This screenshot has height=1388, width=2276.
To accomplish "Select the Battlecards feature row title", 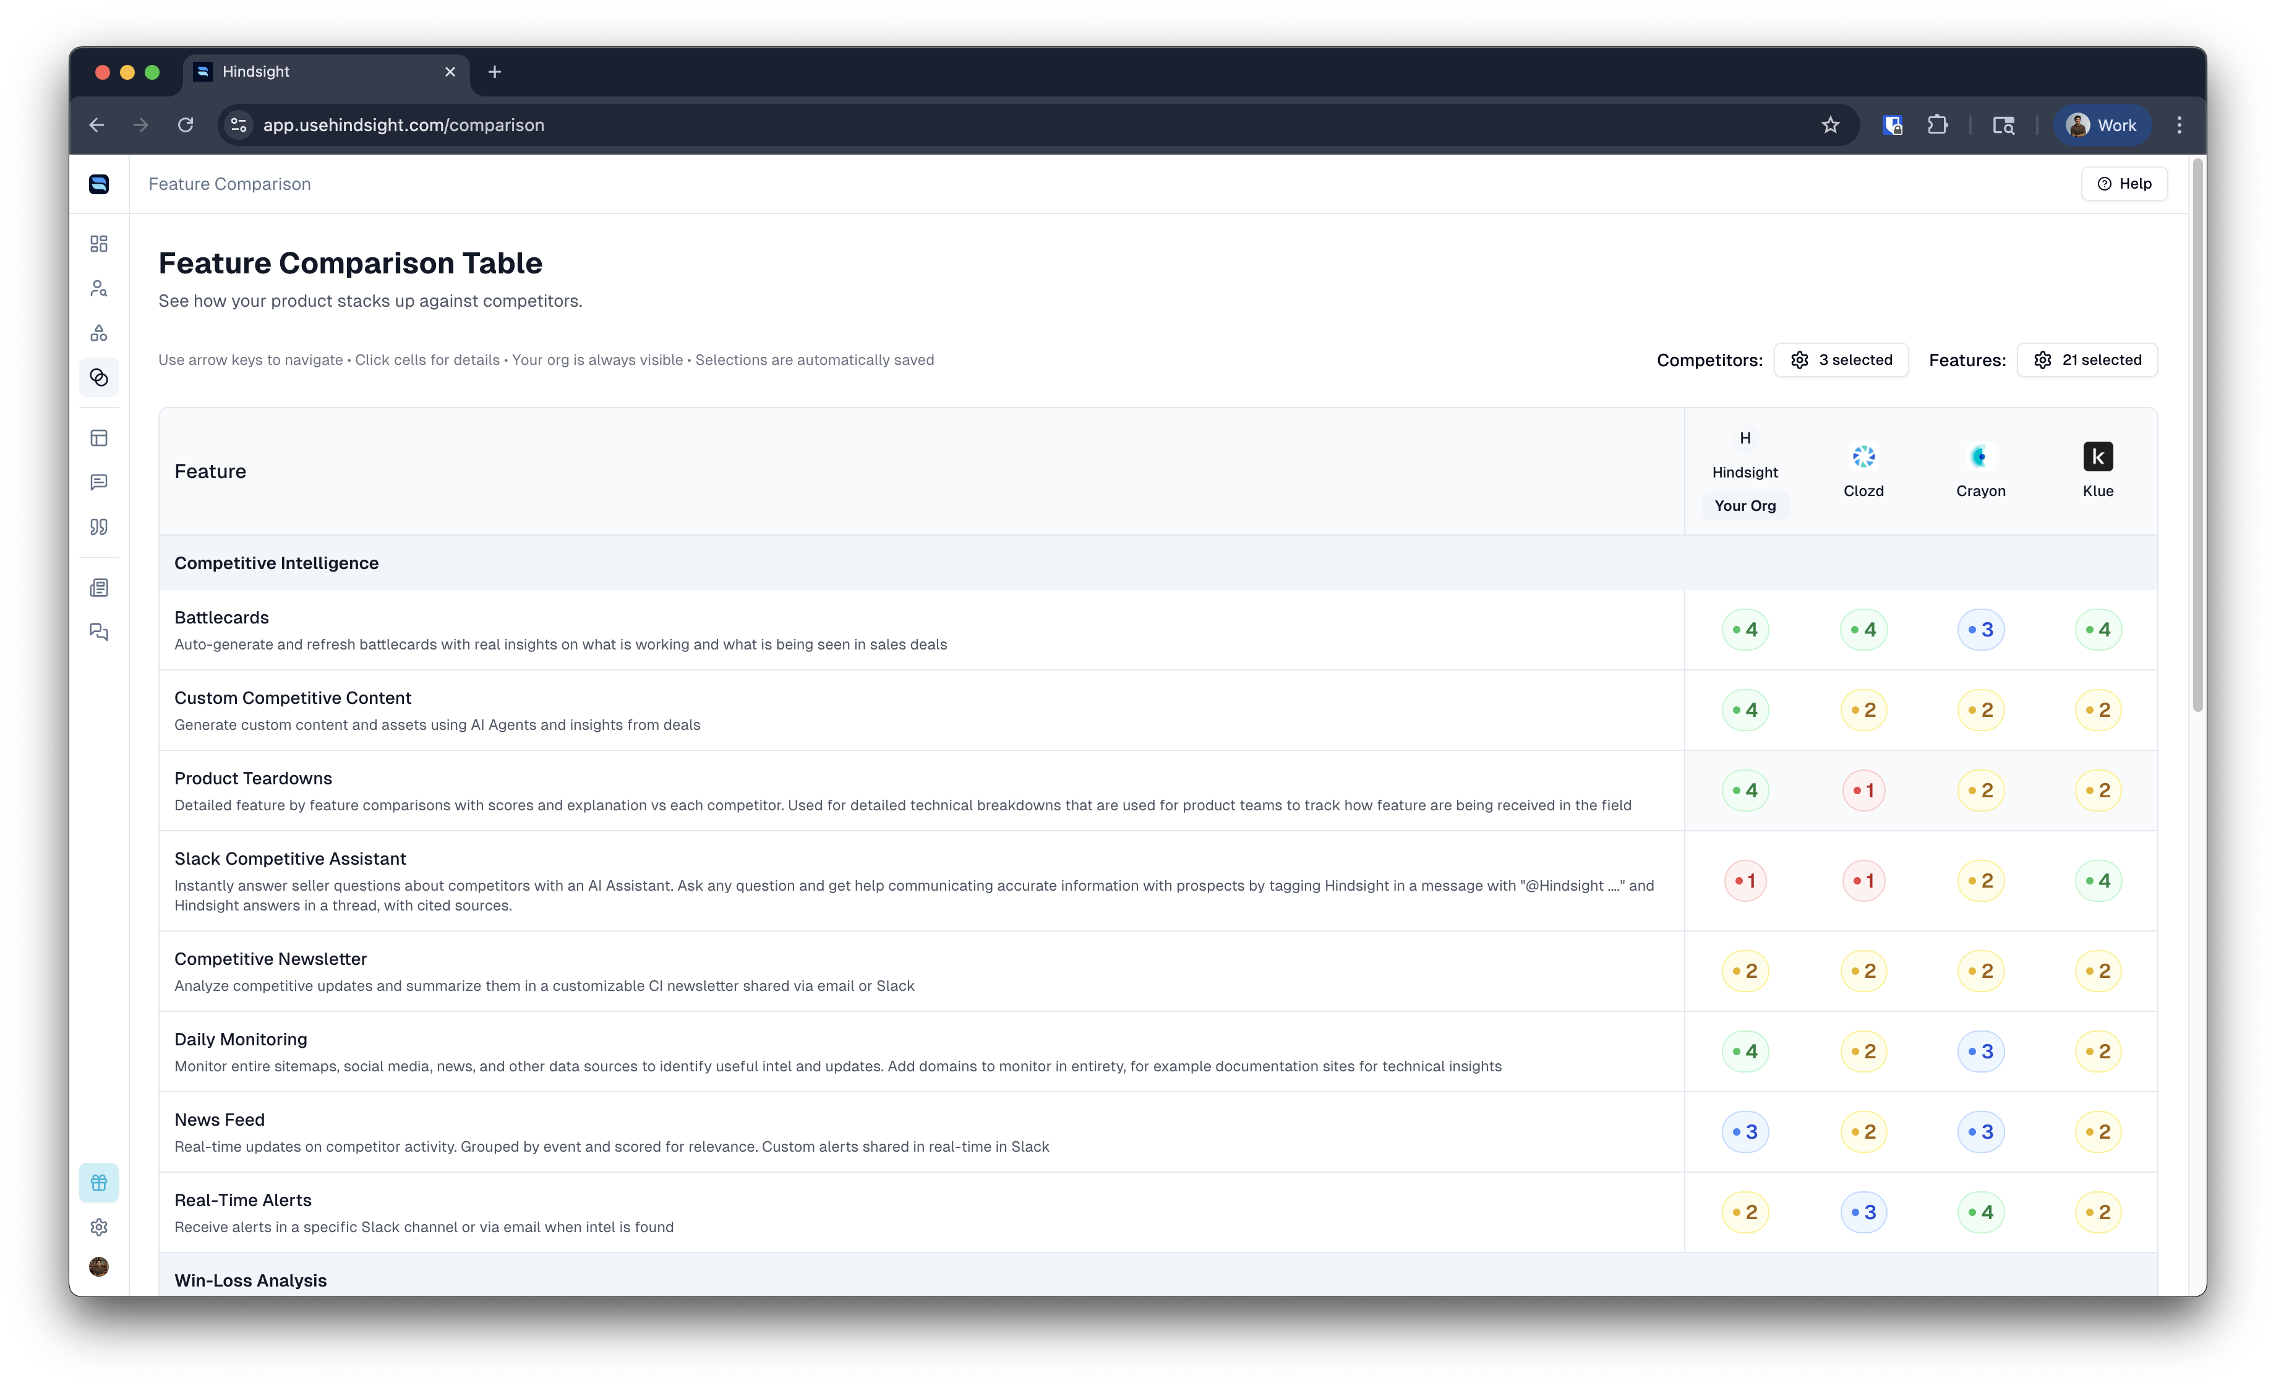I will point(221,618).
